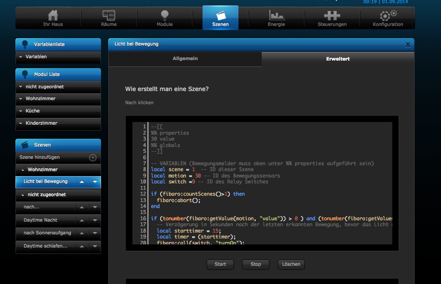
Task: Open the Konfiguration gears icon
Action: (x=388, y=16)
